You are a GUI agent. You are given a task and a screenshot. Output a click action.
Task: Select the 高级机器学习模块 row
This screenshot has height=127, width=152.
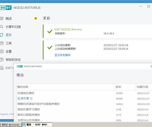pos(29,109)
